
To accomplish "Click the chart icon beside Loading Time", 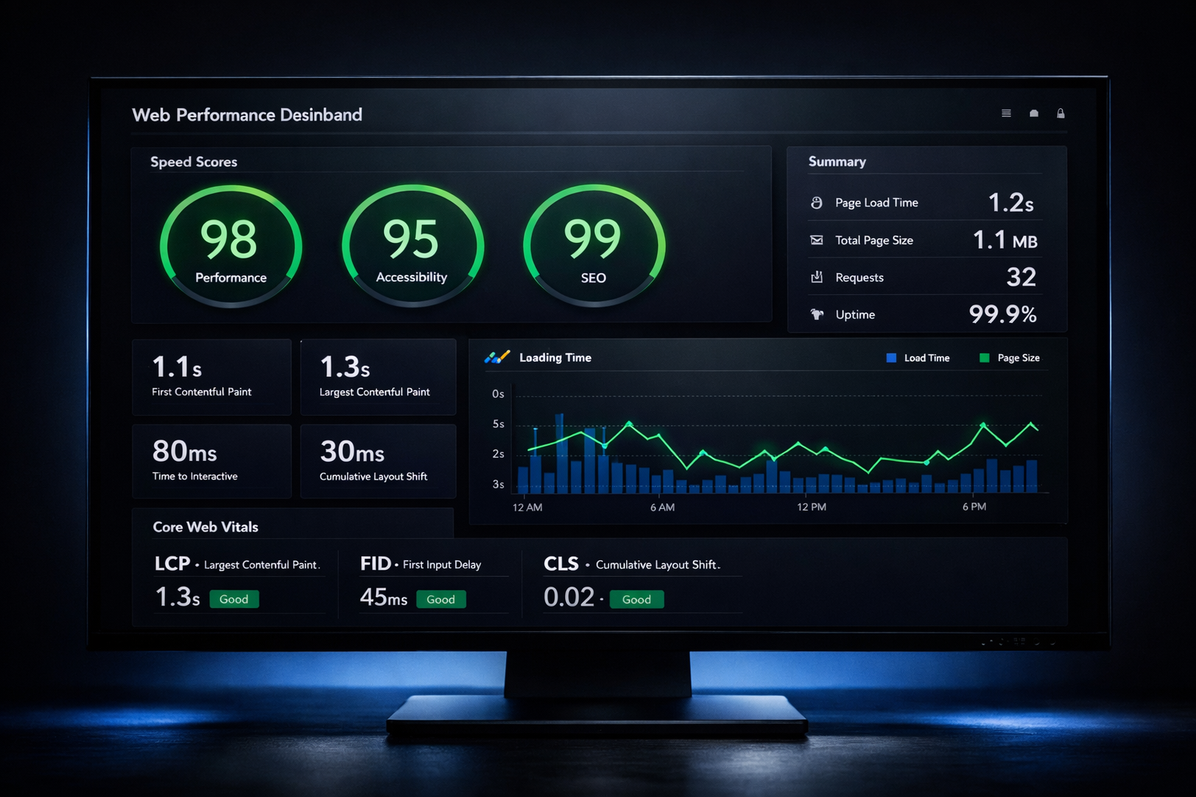I will (497, 356).
